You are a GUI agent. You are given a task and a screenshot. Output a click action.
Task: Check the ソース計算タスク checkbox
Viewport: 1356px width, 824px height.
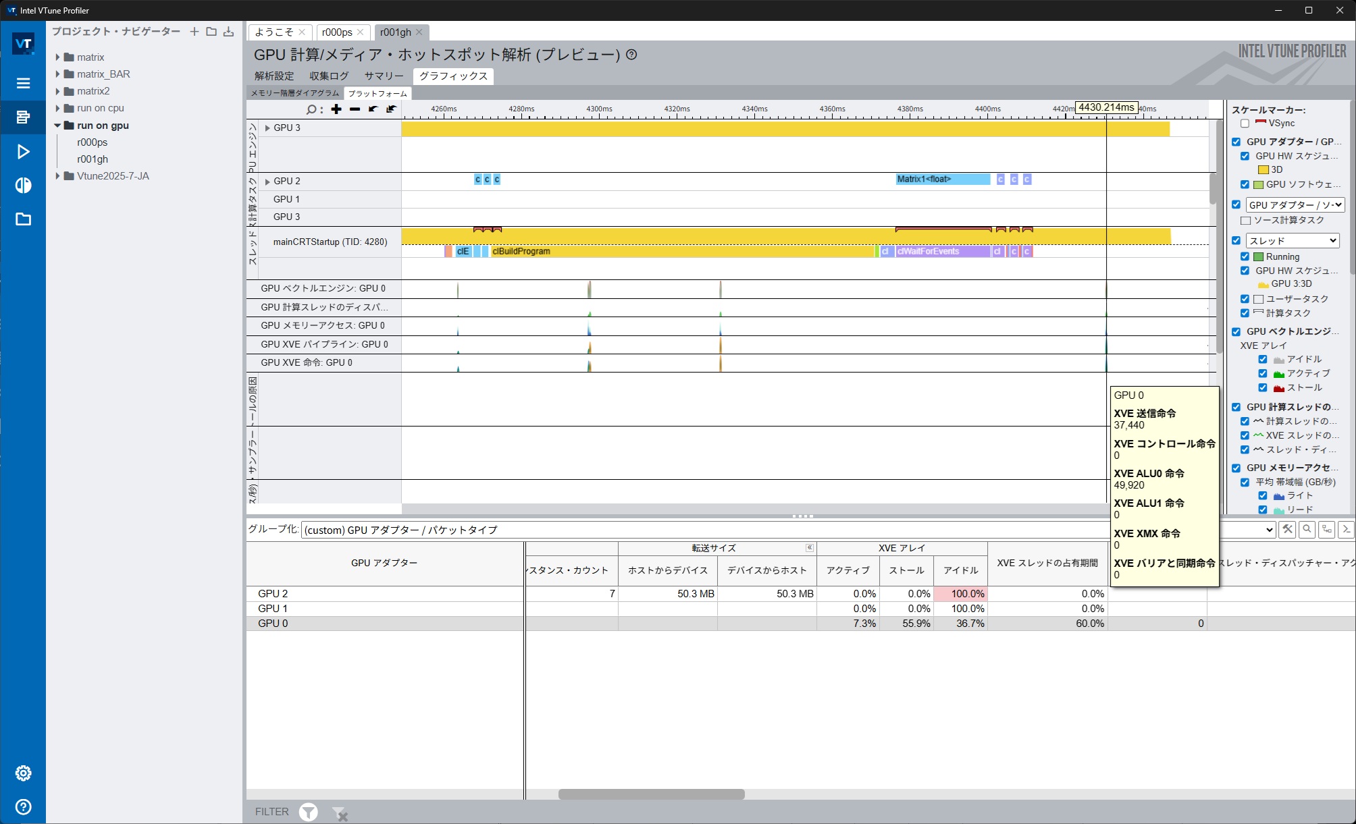(x=1246, y=221)
